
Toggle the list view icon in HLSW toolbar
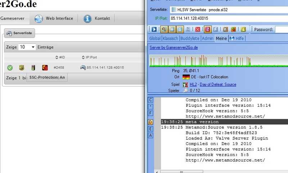point(172,29)
